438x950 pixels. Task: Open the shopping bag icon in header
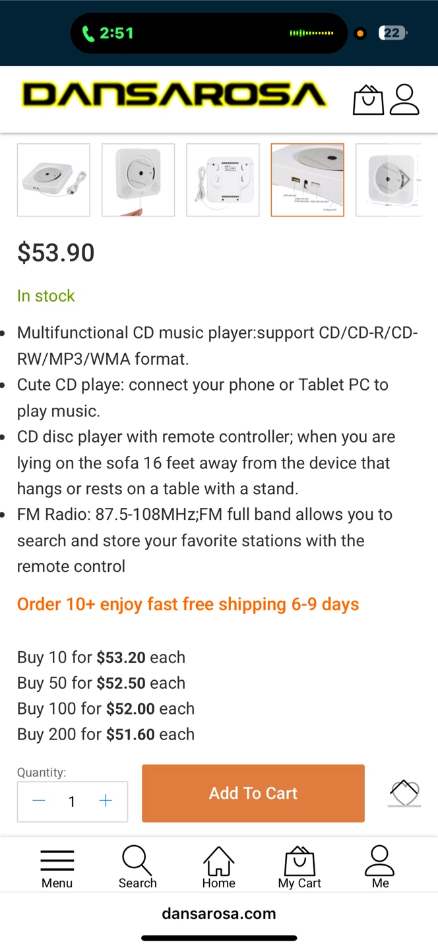coord(368,100)
